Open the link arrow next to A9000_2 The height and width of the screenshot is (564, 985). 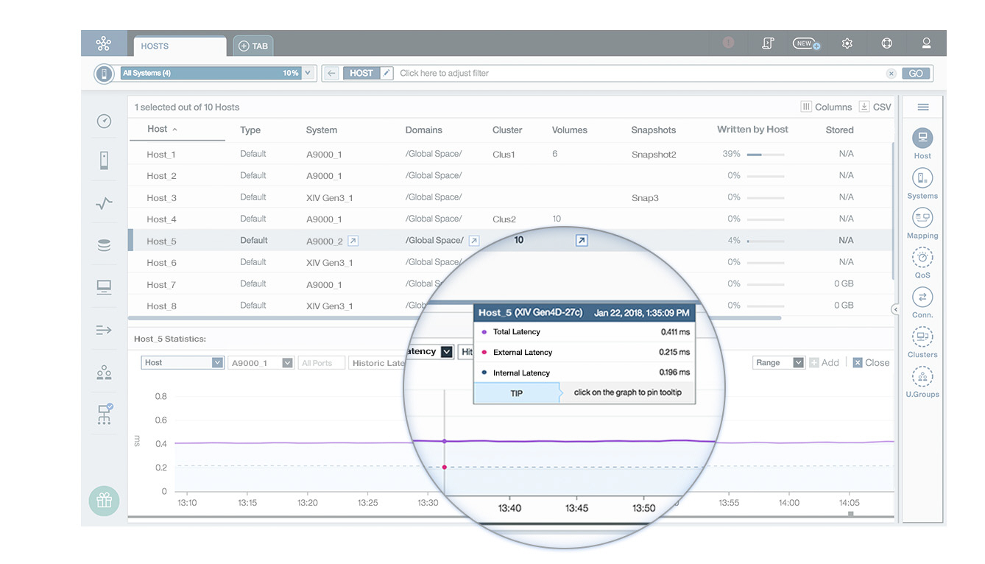coord(353,241)
